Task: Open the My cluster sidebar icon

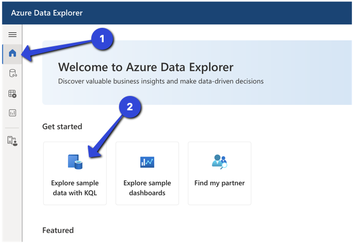Action: coord(12,141)
